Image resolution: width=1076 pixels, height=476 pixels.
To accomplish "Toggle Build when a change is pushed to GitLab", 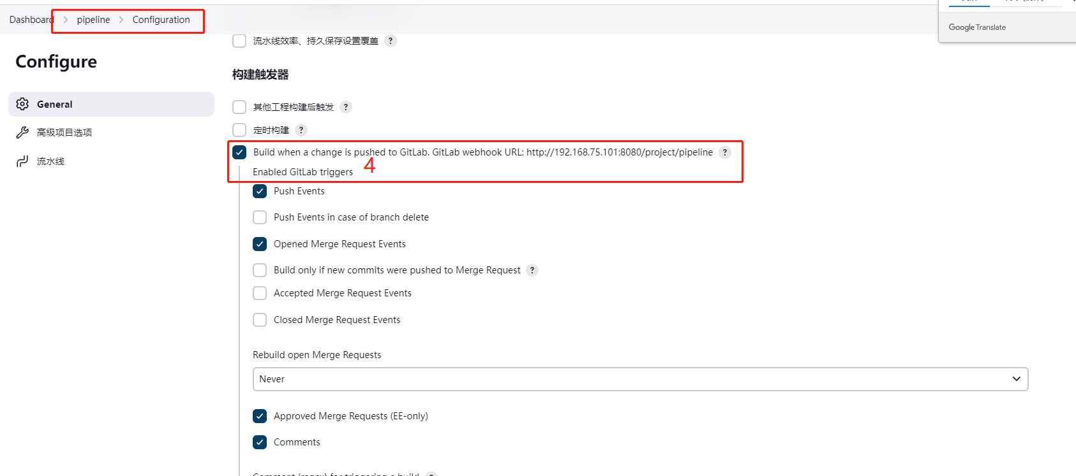I will [239, 152].
